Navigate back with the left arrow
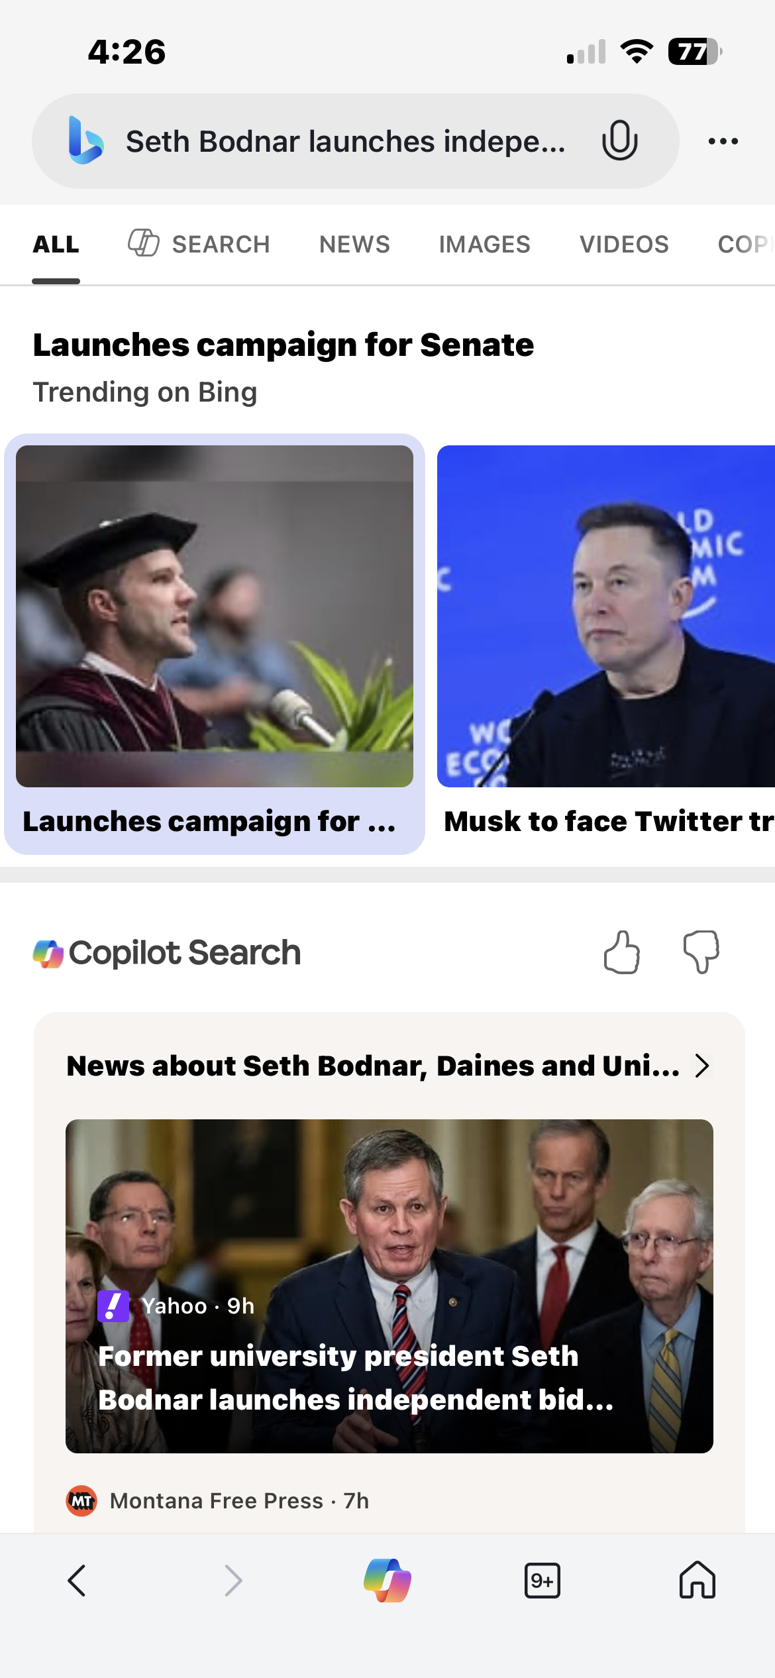This screenshot has height=1678, width=775. pos(77,1581)
